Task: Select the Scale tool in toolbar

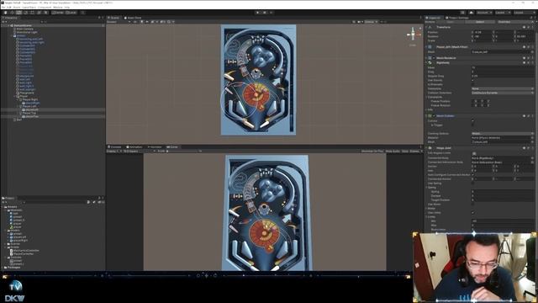Action: (26, 13)
